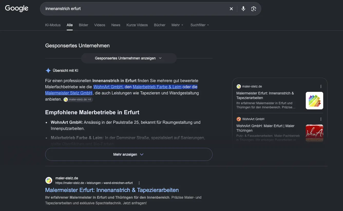
Task: Open three-dot menu beside maler-stelz.de result URL
Action: (x=139, y=183)
